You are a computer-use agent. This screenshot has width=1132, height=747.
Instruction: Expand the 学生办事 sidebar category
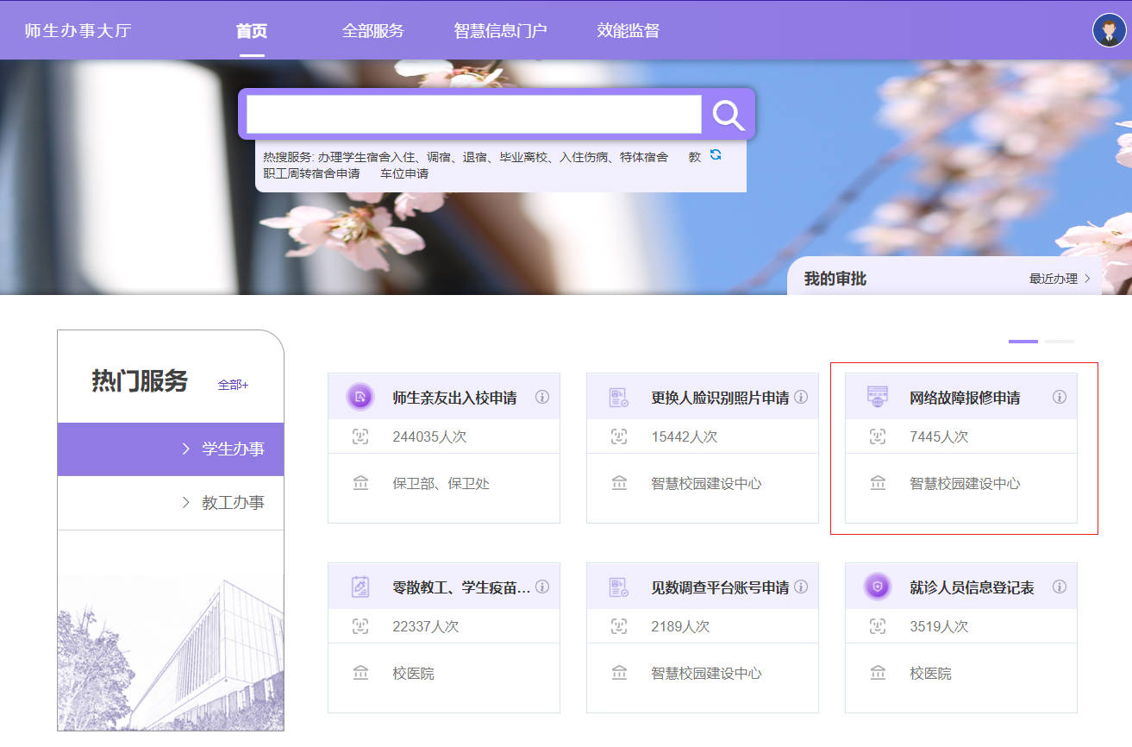tap(224, 449)
